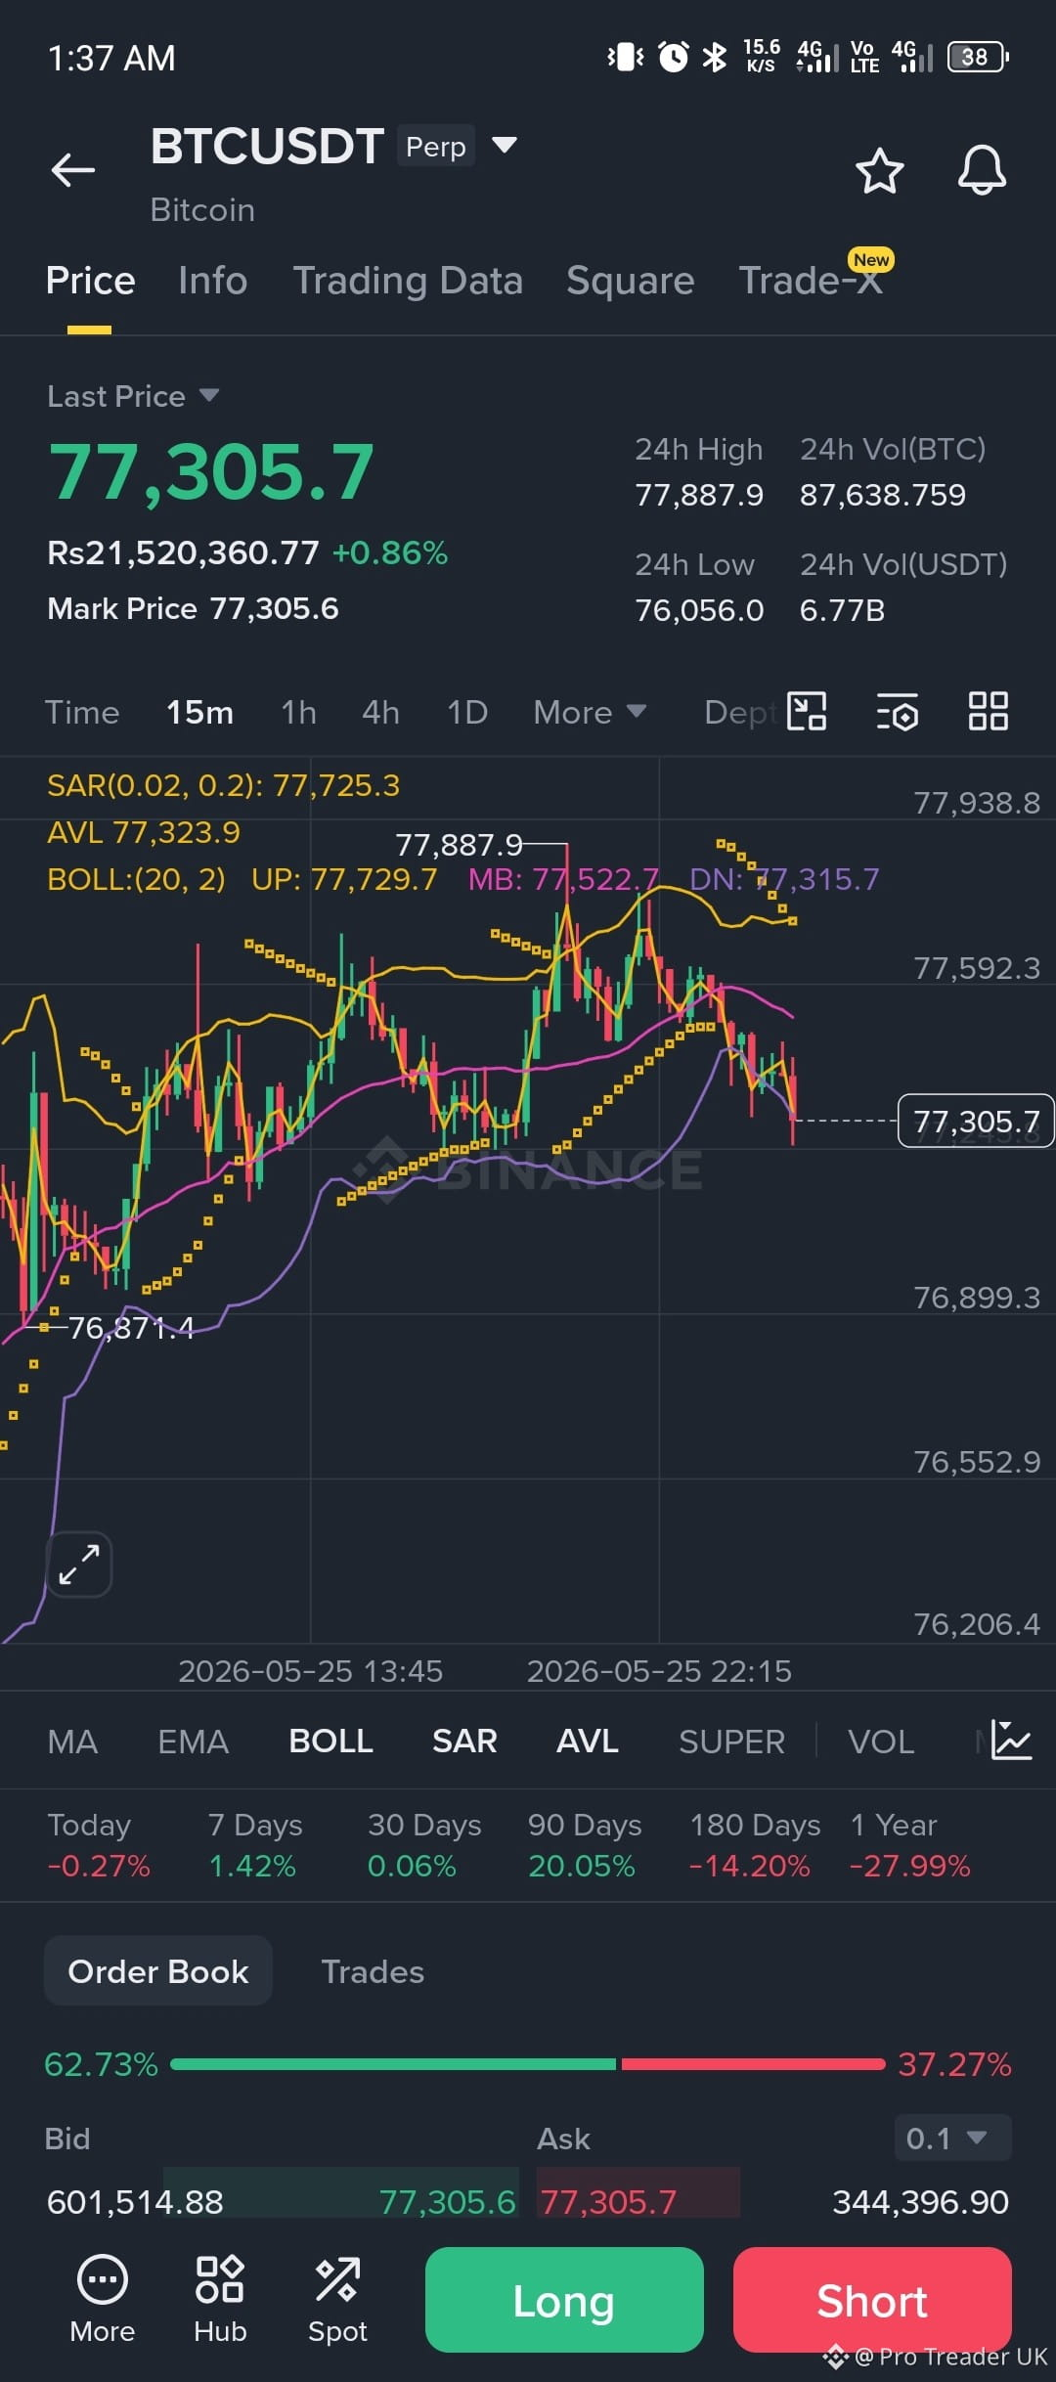1056x2382 pixels.
Task: Tap the red Short button
Action: click(872, 2300)
